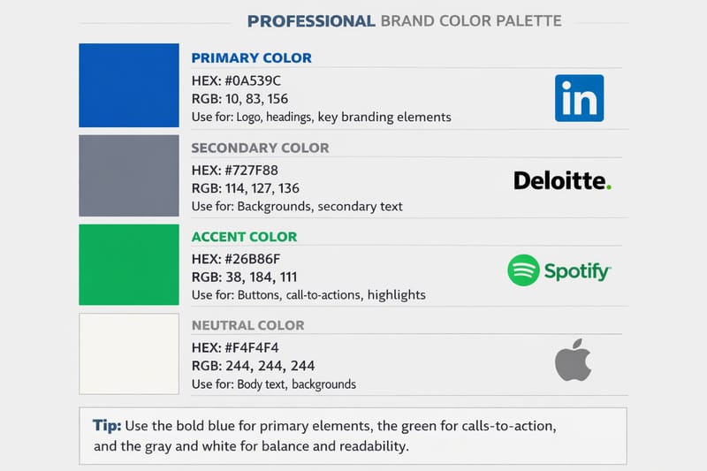Pick the green accent color swatch
The width and height of the screenshot is (707, 471).
click(129, 265)
